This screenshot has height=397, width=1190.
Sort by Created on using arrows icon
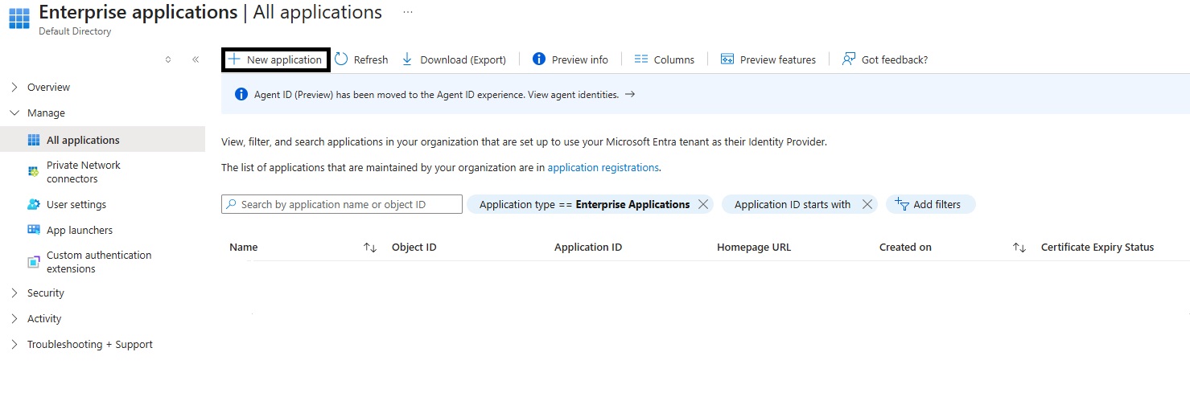[x=1019, y=248]
